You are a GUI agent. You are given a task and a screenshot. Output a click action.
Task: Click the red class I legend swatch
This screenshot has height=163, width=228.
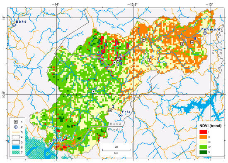[x=203, y=132]
